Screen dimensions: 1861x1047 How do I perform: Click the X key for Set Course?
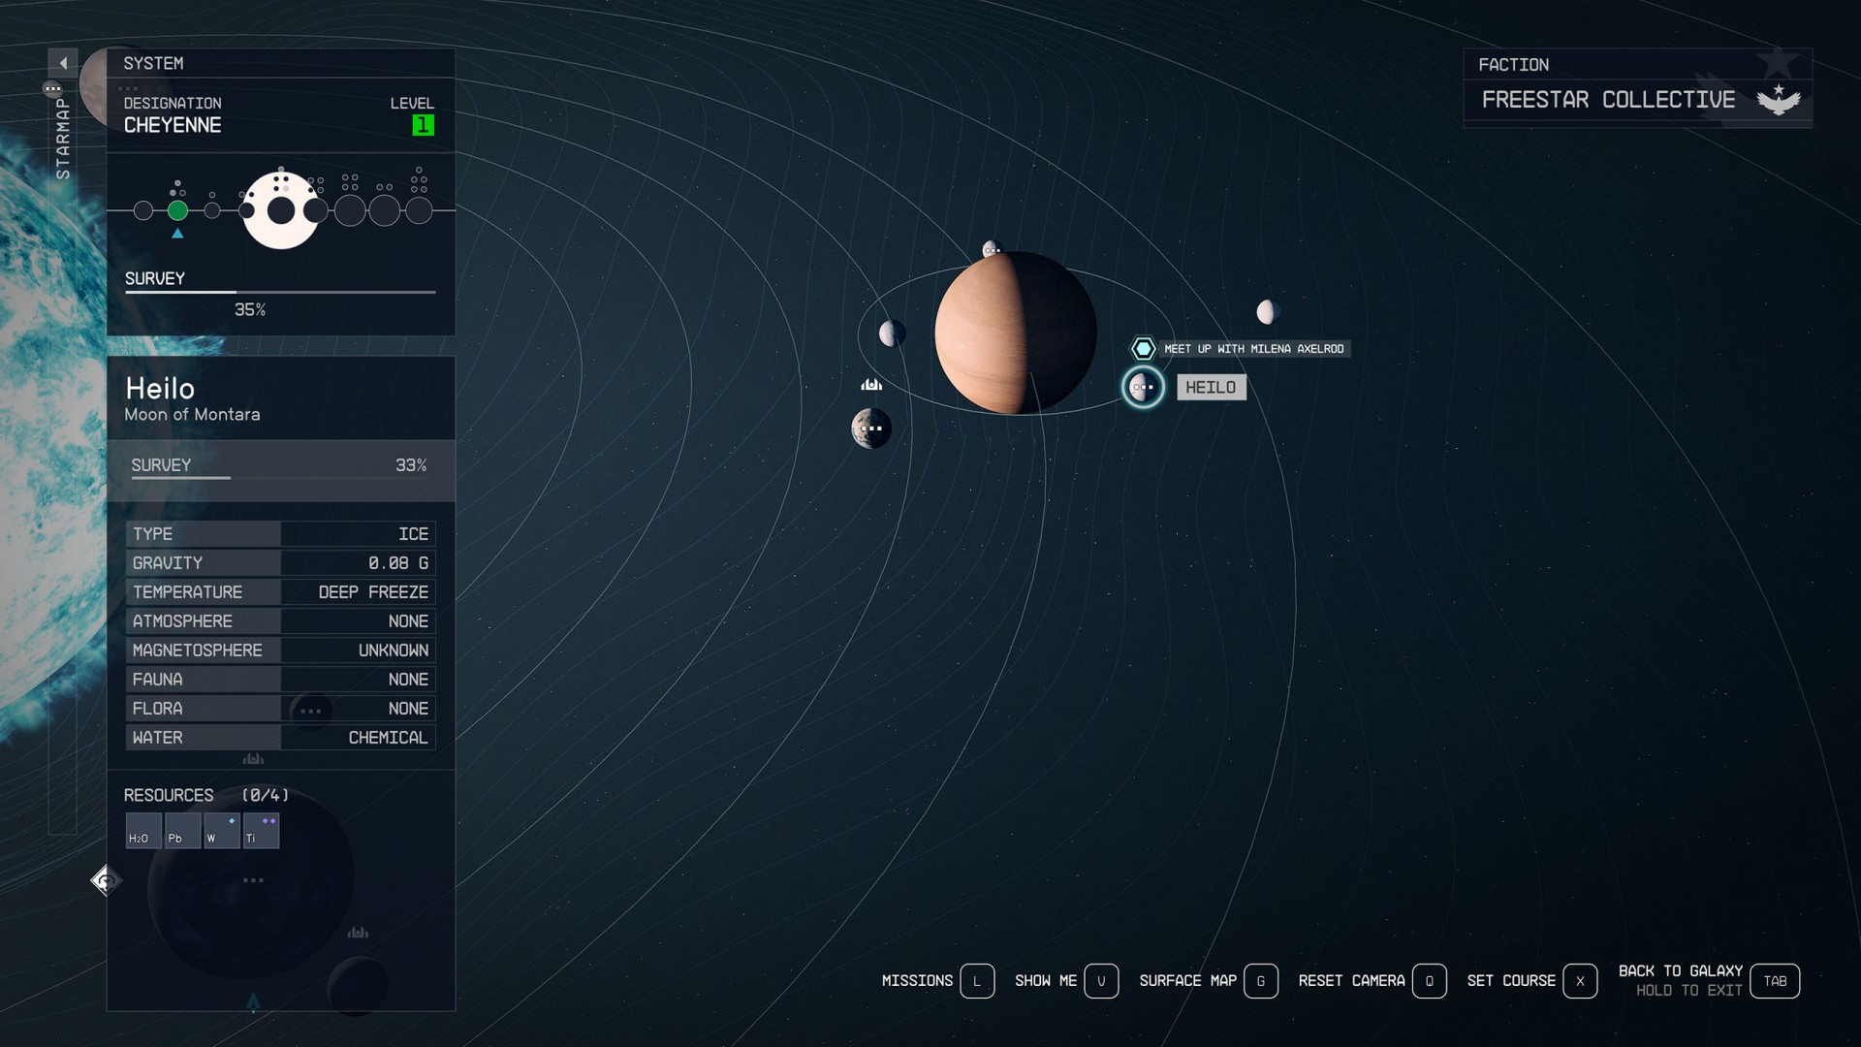pos(1580,981)
